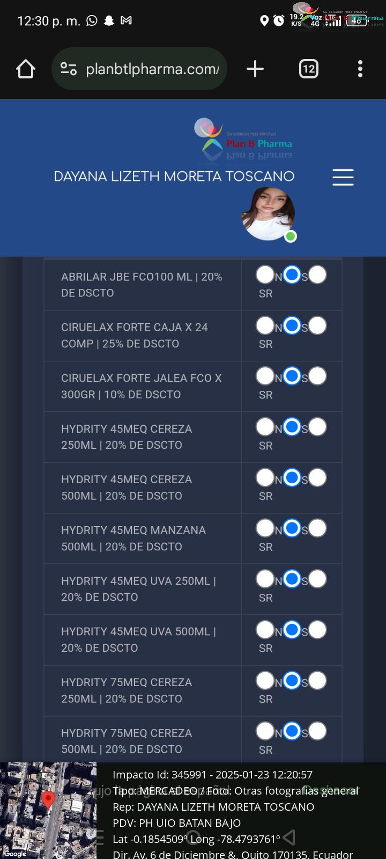The width and height of the screenshot is (386, 859).
Task: Open a new tab with plus icon
Action: (255, 69)
